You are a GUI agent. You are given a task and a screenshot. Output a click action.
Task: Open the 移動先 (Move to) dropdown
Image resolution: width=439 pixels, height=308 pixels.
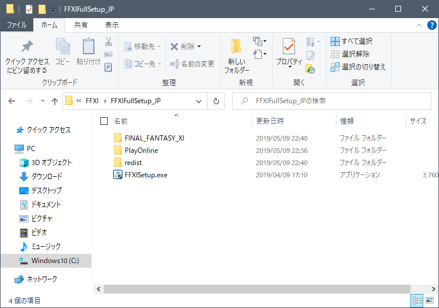click(142, 47)
